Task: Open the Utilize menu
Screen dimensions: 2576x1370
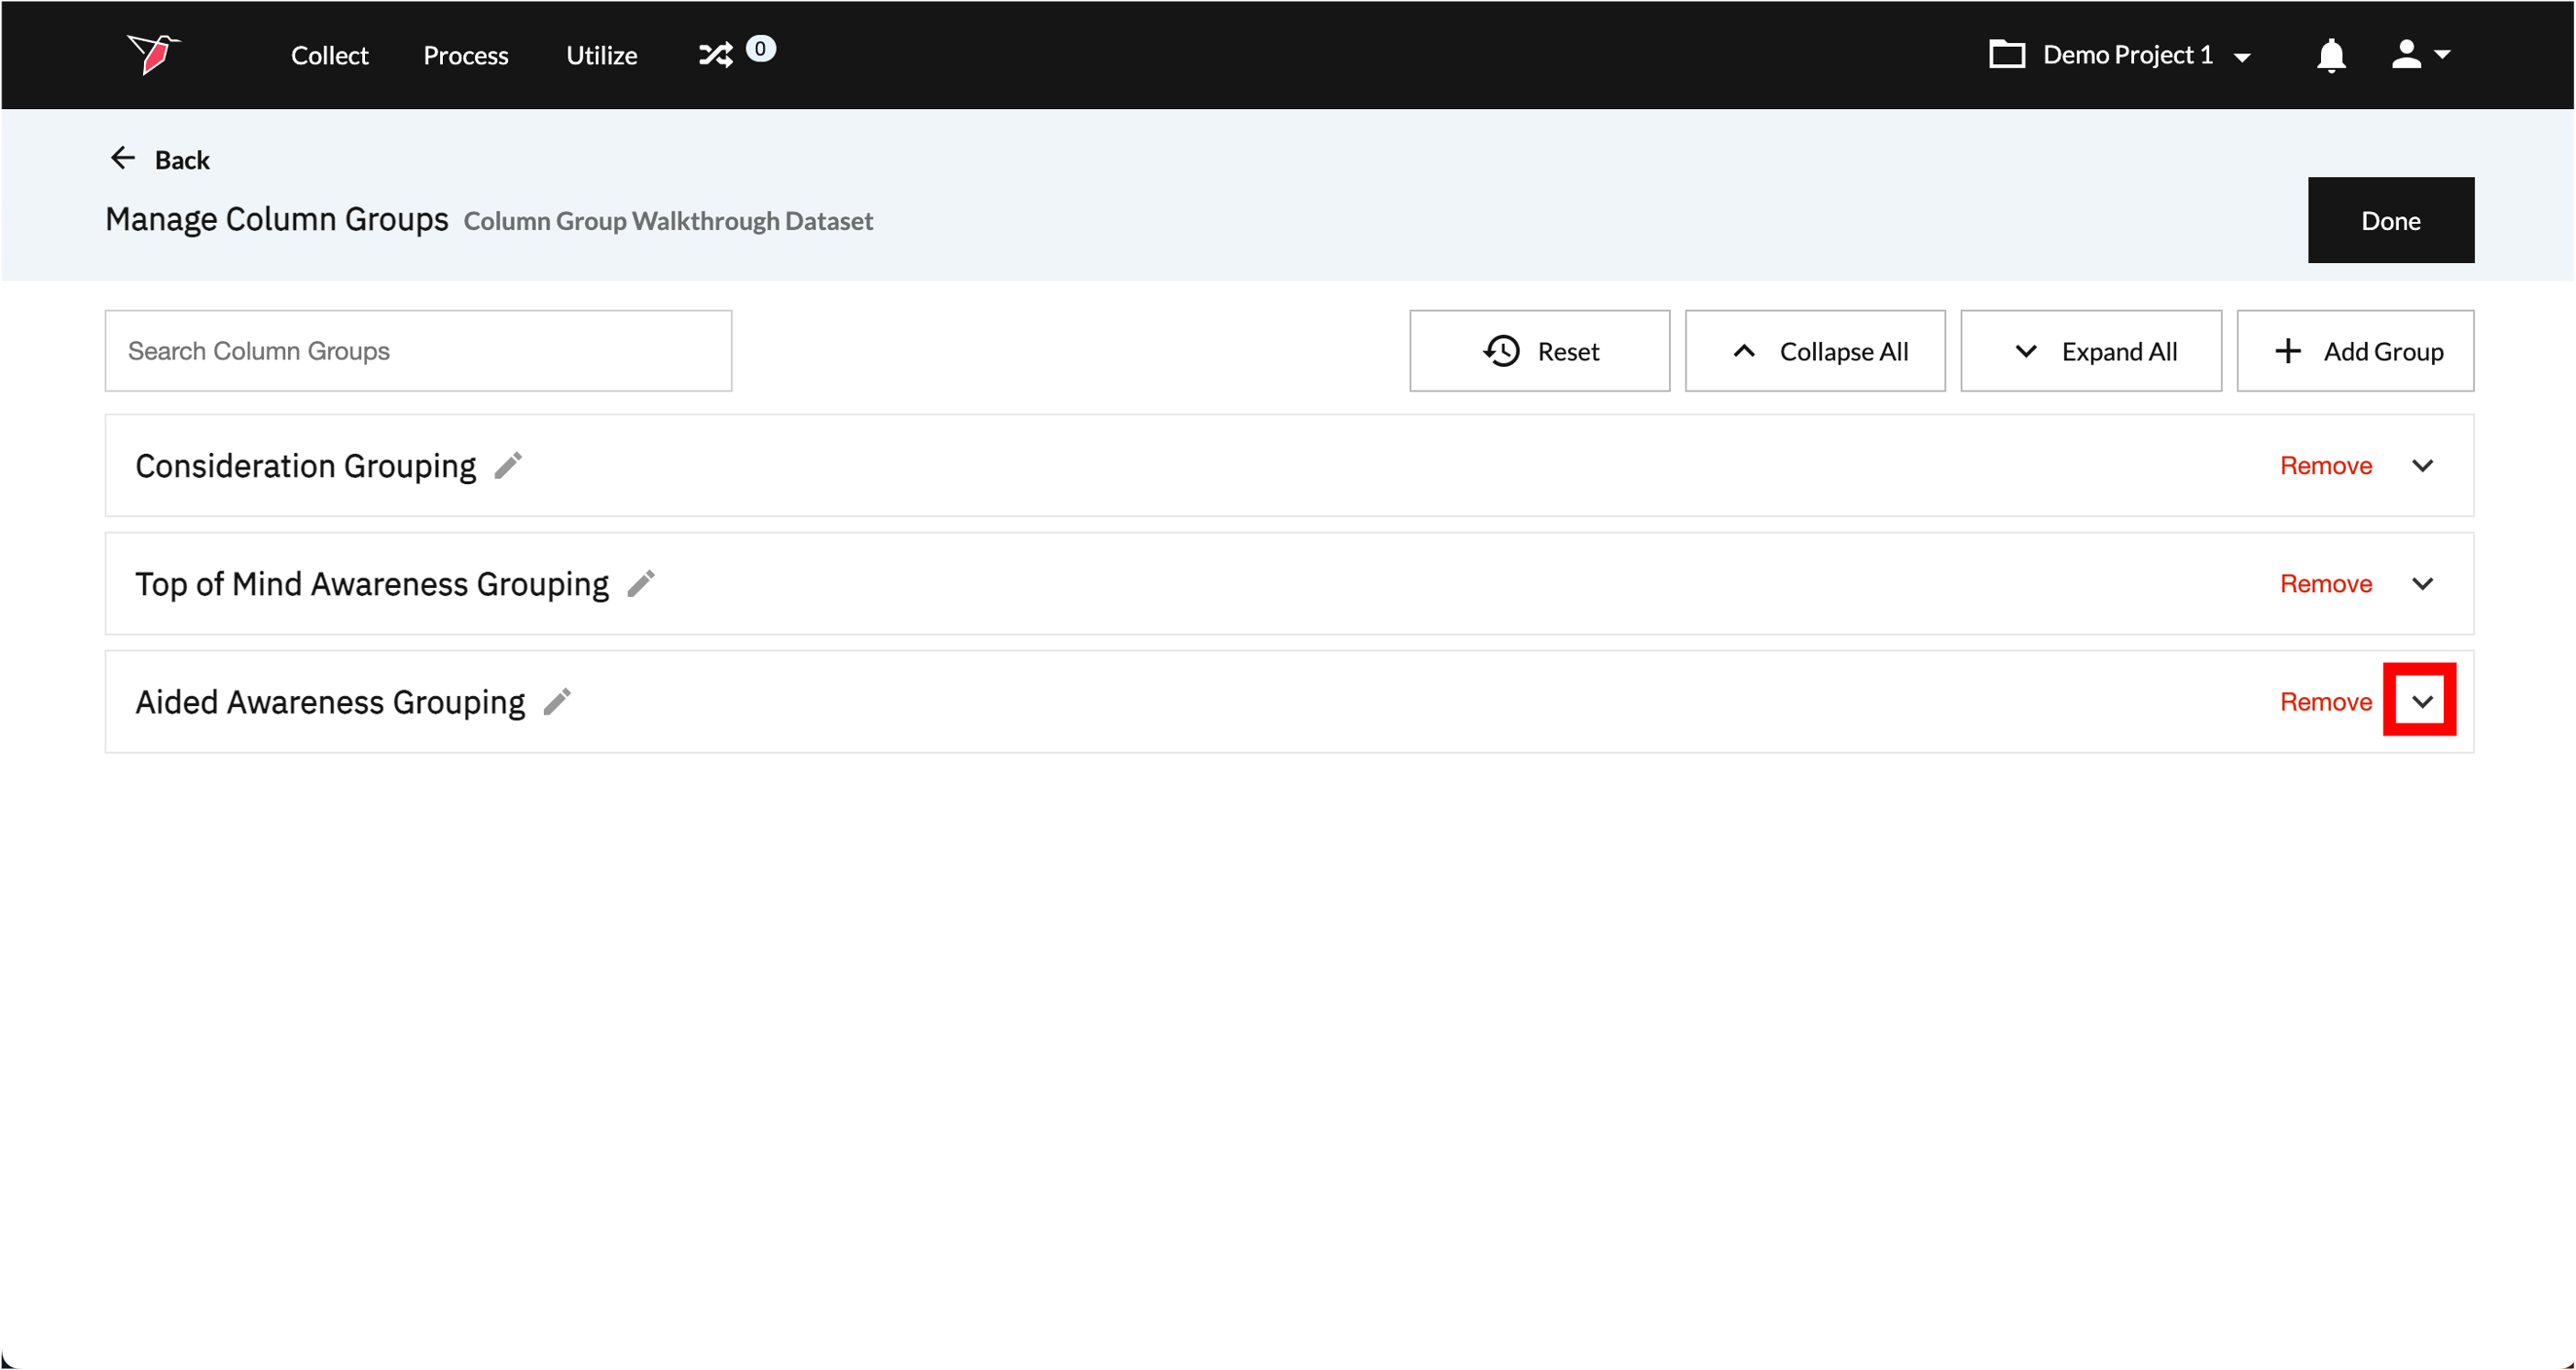Action: 601,55
